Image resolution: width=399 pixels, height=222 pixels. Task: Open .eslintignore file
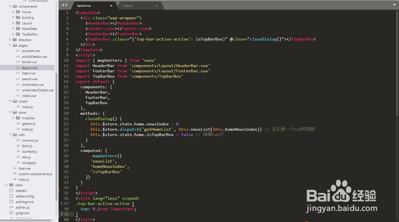pos(24,202)
